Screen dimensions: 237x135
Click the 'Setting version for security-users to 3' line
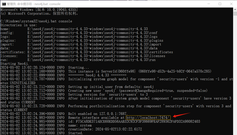tap(74, 95)
